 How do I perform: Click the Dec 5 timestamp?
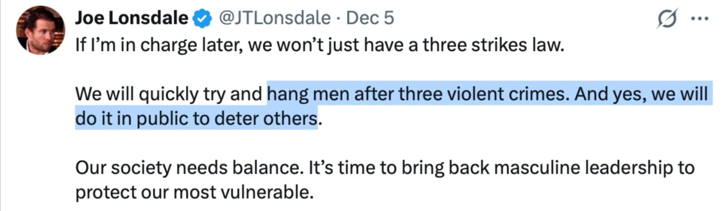370,18
